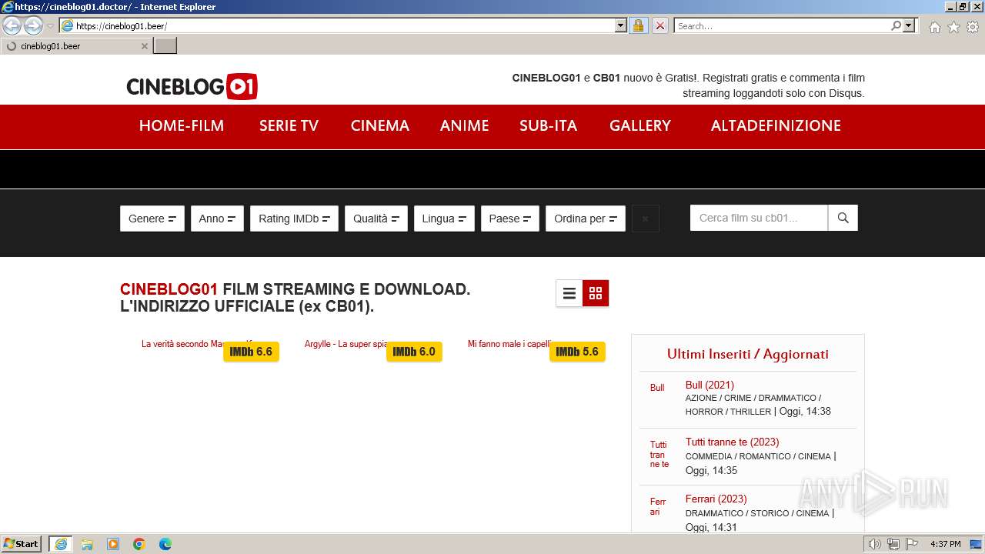This screenshot has height=554, width=985.
Task: Clear filters with the dark X button
Action: click(645, 219)
